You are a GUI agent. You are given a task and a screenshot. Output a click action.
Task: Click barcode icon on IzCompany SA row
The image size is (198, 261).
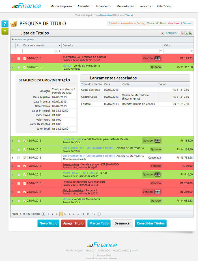point(158,58)
